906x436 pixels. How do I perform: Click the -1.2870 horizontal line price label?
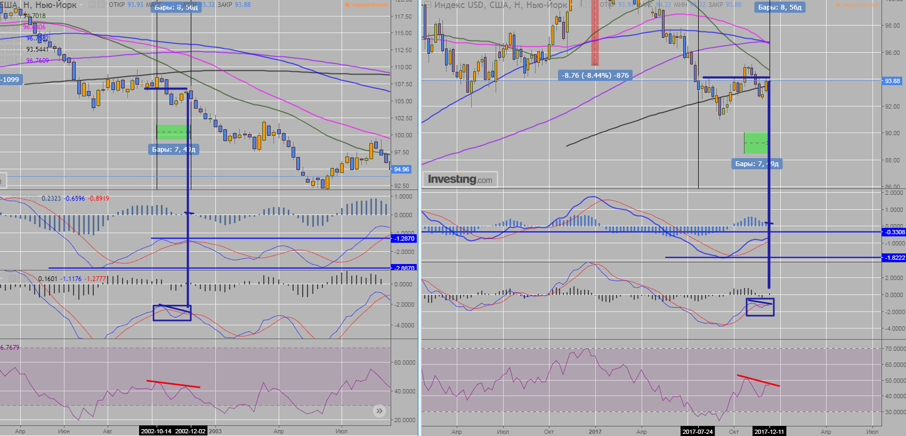[404, 238]
